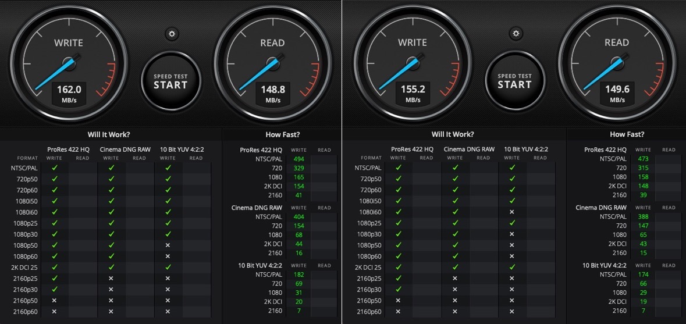Select Cinema DNG 1080 value 68
The height and width of the screenshot is (324, 686).
tap(299, 235)
